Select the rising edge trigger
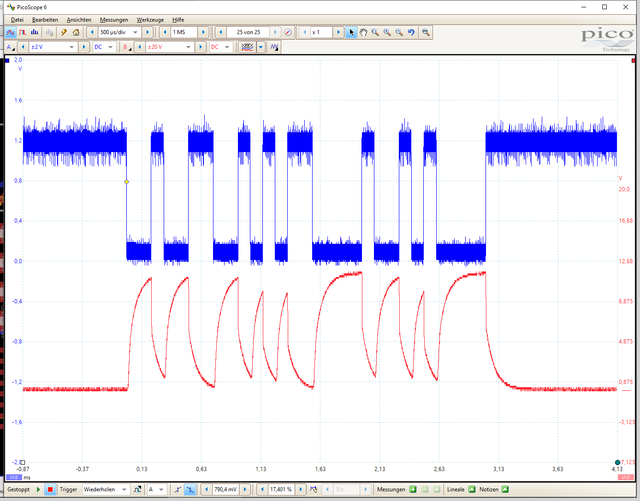Viewport: 640px width, 501px height. [x=178, y=489]
